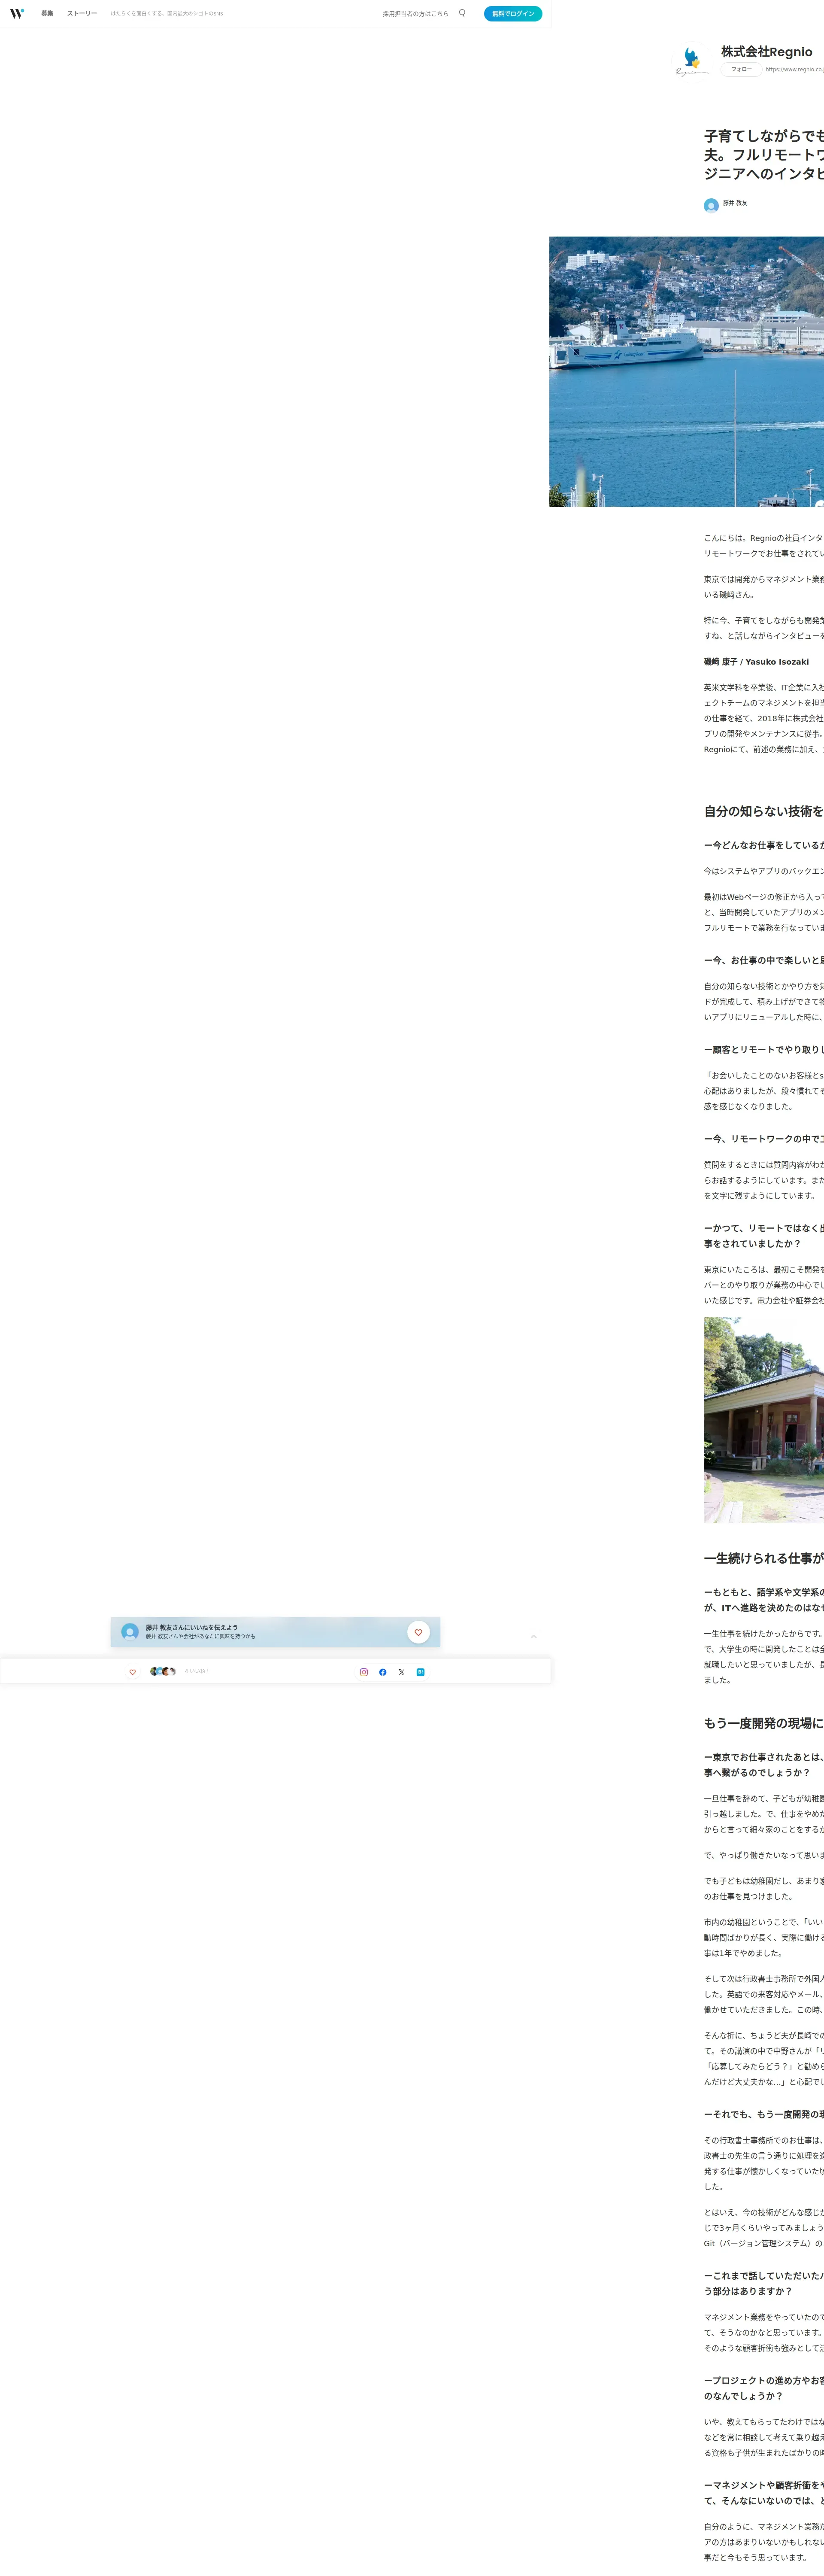Open the wooden house photo in article
This screenshot has width=824, height=2576.
[x=764, y=1420]
